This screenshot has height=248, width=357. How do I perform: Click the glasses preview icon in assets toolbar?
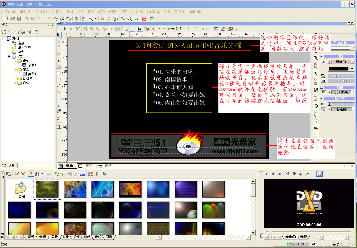(76, 174)
